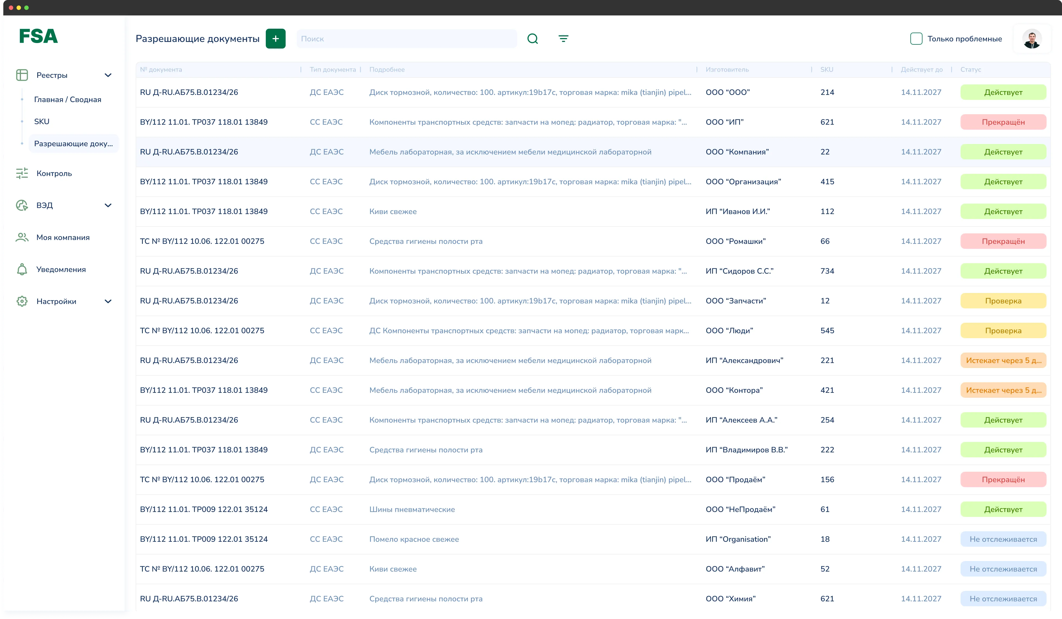Sort by Действует до column header
Viewport: 1062px width, 619px height.
pyautogui.click(x=922, y=70)
